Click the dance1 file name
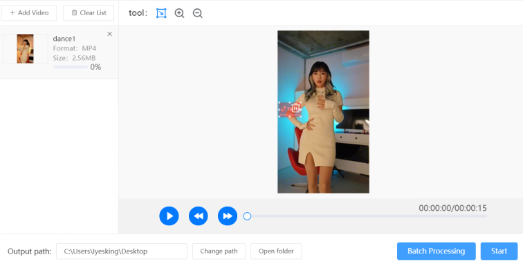This screenshot has height=266, width=523. (x=64, y=39)
